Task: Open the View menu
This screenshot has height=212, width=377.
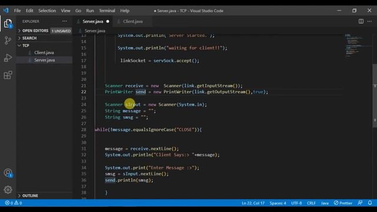Action: (x=65, y=11)
